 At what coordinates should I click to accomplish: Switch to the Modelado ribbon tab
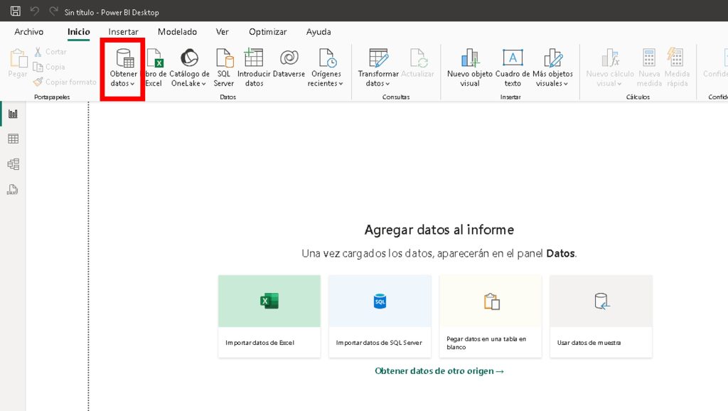coord(177,32)
